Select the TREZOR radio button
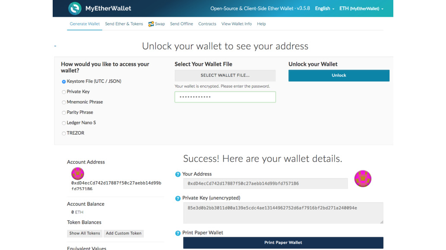The width and height of the screenshot is (446, 250). point(64,133)
